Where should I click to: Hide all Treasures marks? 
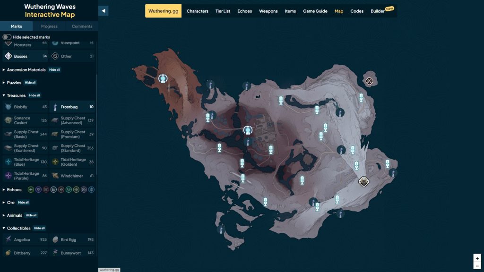[x=34, y=95]
